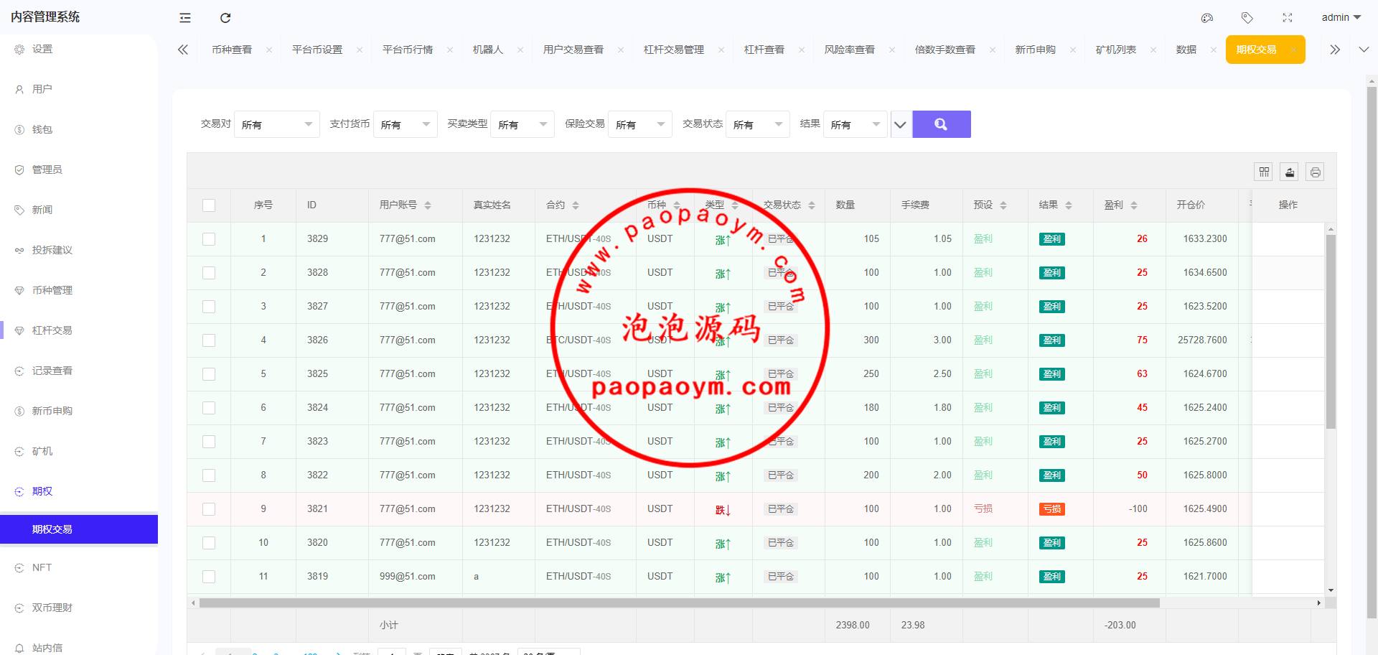Open the theme palette icon
1378x655 pixels.
(1207, 18)
